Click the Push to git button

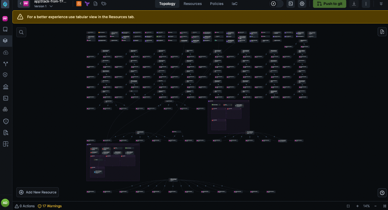click(x=329, y=4)
